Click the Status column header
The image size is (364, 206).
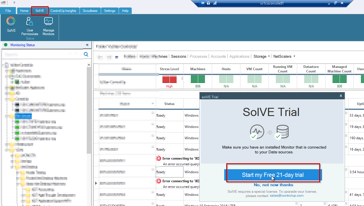(170, 104)
